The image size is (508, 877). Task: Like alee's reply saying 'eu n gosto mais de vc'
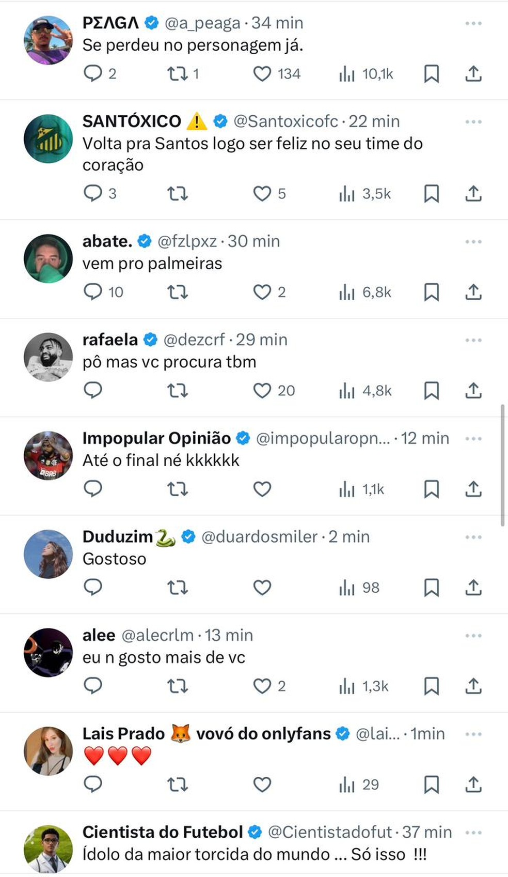tap(262, 686)
